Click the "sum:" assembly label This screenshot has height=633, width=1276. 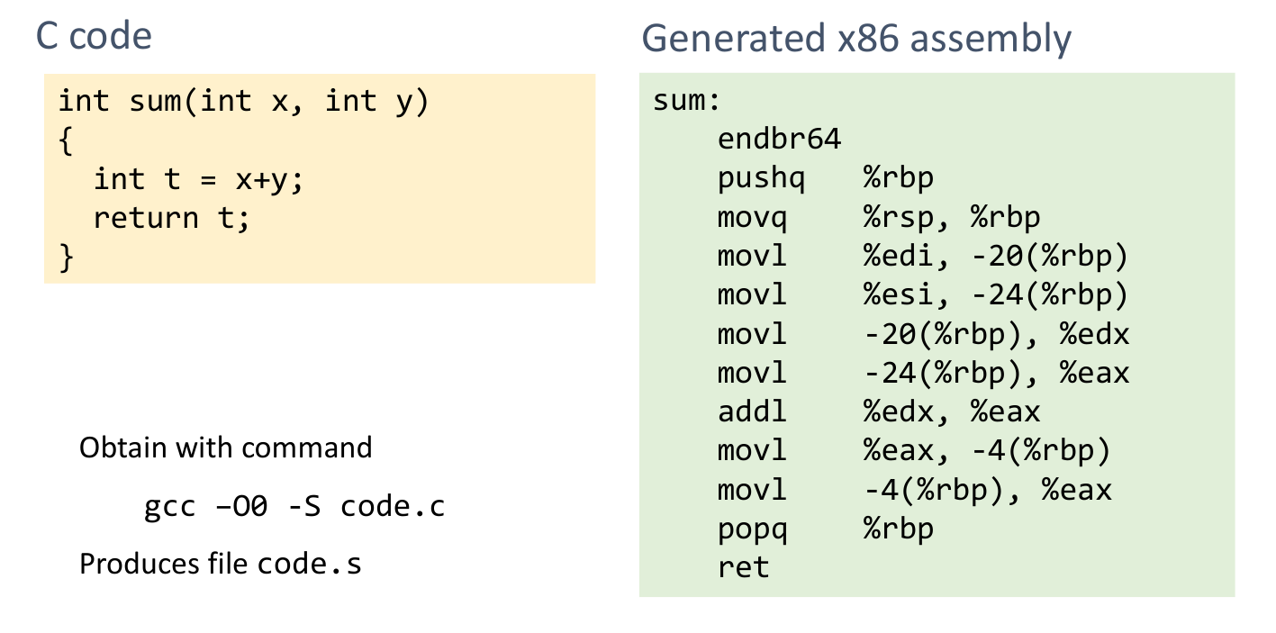click(x=687, y=100)
